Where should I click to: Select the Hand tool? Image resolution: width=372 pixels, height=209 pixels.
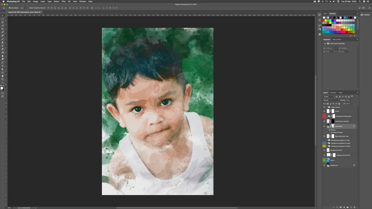click(x=3, y=76)
